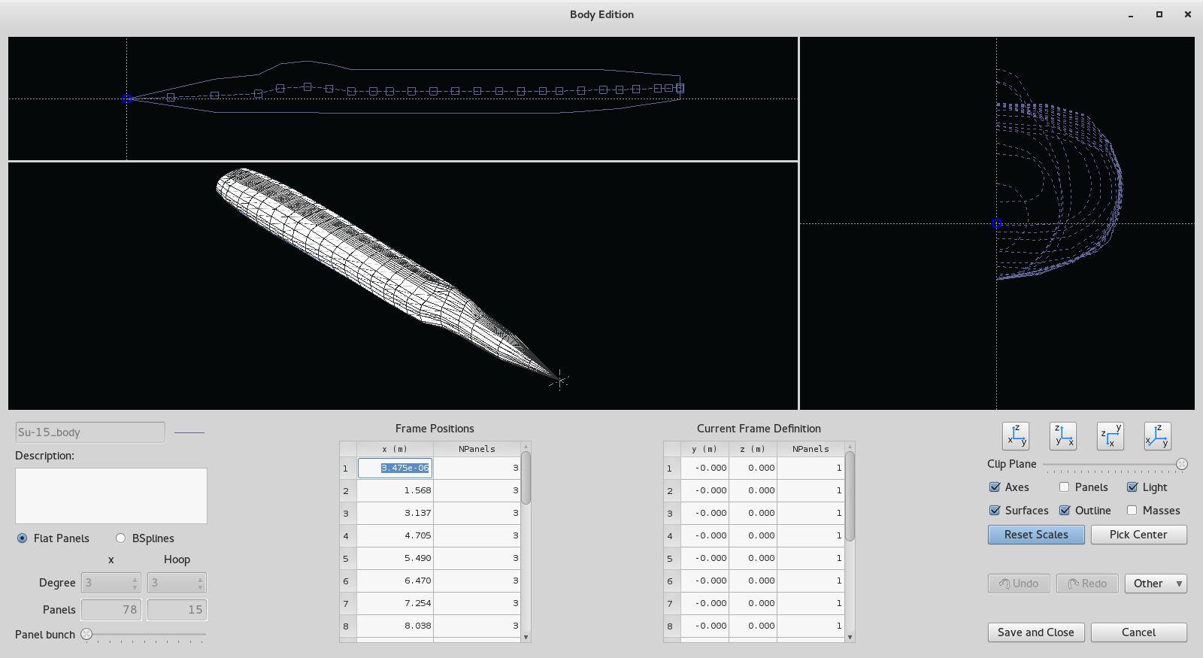This screenshot has height=658, width=1203.
Task: Select the z-x axes view icon
Action: click(1063, 436)
